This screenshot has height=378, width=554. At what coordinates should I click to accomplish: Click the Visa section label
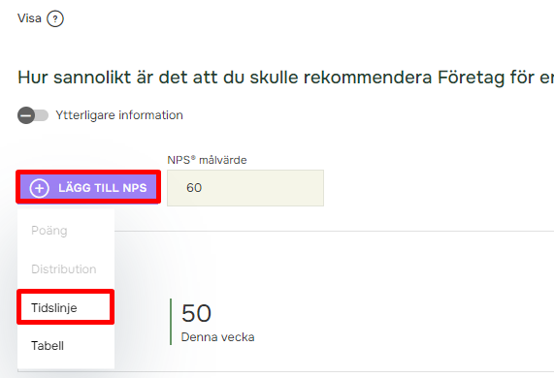(x=29, y=18)
